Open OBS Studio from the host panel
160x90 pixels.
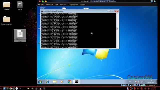[14, 88]
